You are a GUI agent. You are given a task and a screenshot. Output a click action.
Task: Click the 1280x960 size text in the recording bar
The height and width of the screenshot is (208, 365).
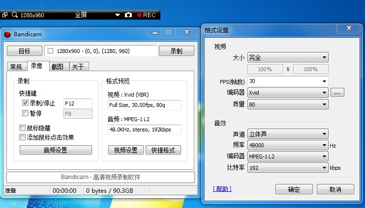[32, 15]
